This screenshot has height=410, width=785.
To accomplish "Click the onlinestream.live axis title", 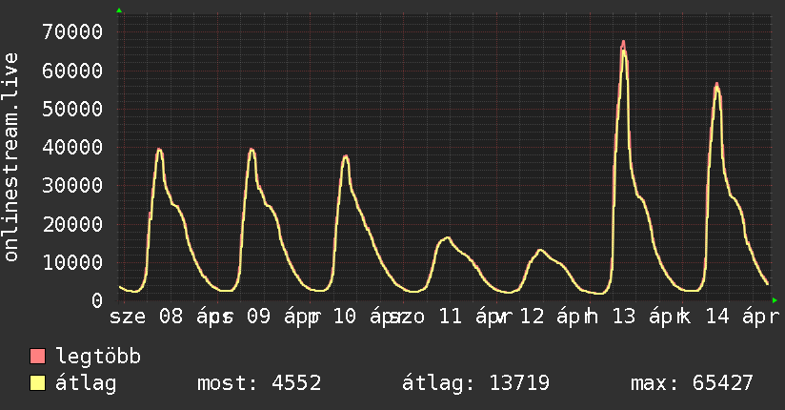I will coord(11,157).
